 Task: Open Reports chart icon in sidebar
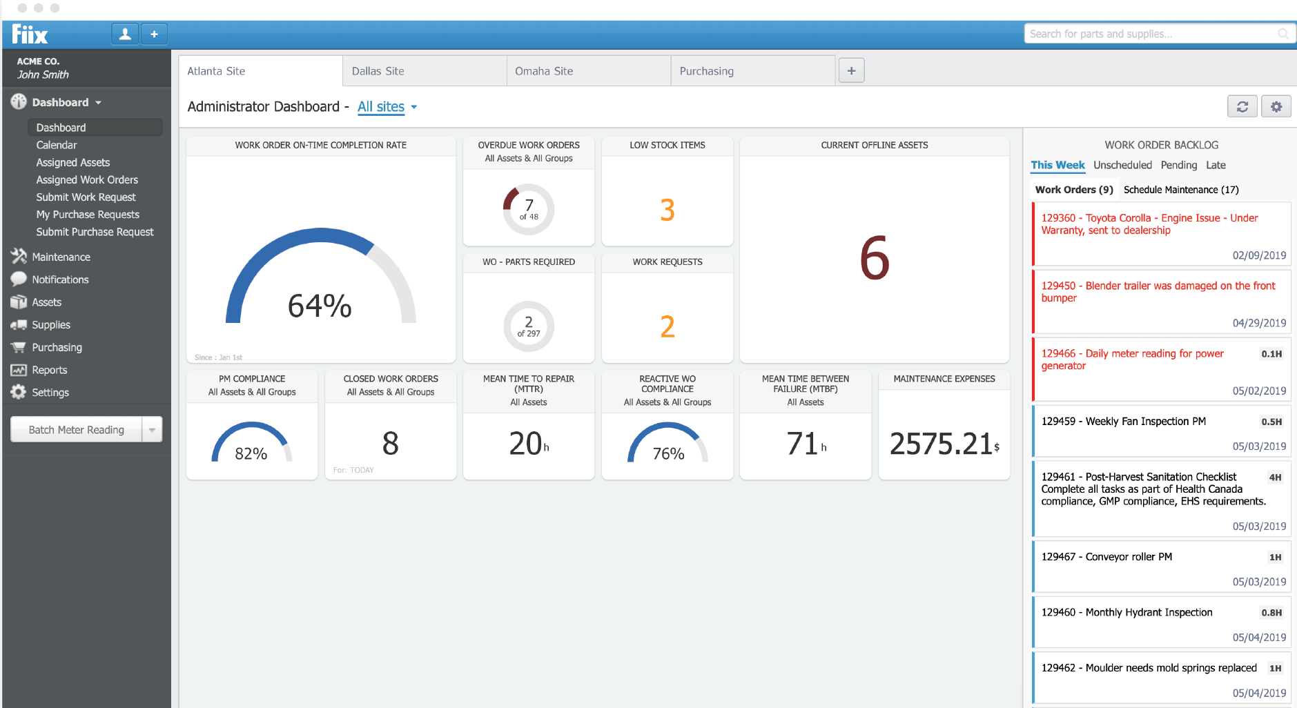click(x=19, y=370)
